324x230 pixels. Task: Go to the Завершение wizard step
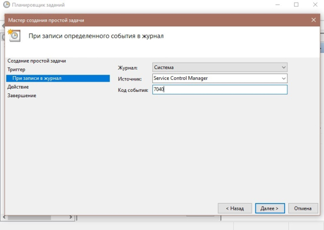[x=22, y=96]
